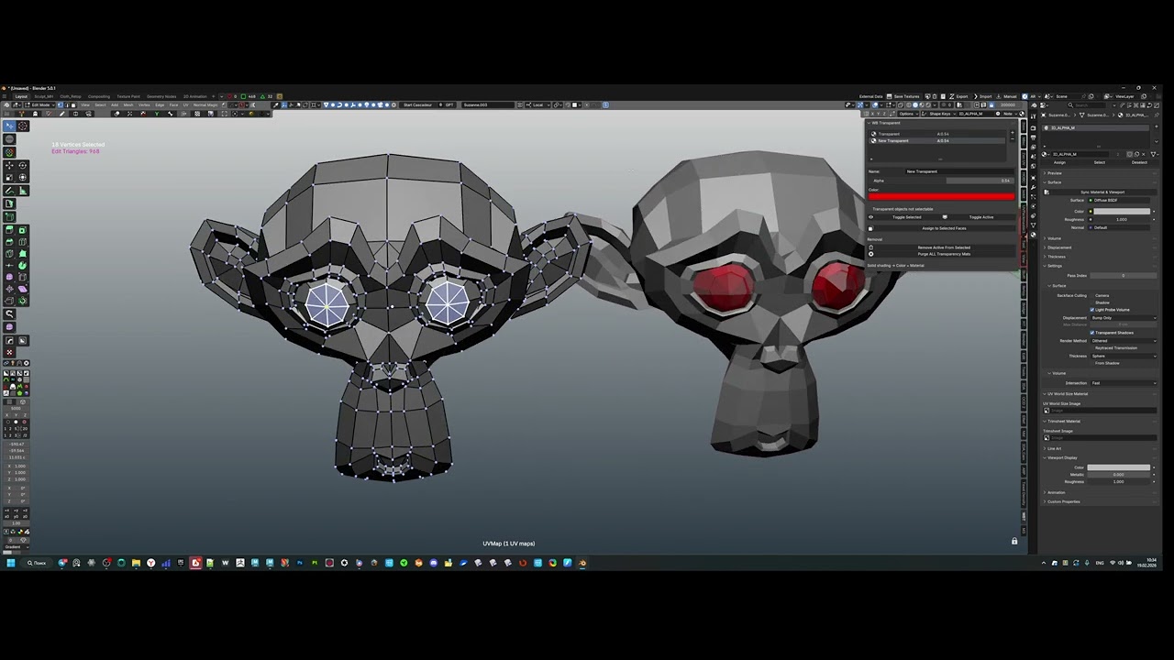Click the Start Cascadeur button
1174x660 pixels.
[415, 104]
